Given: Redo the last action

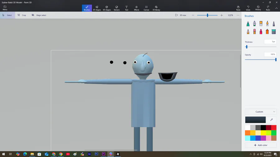Looking at the screenshot, I should coord(268,8).
